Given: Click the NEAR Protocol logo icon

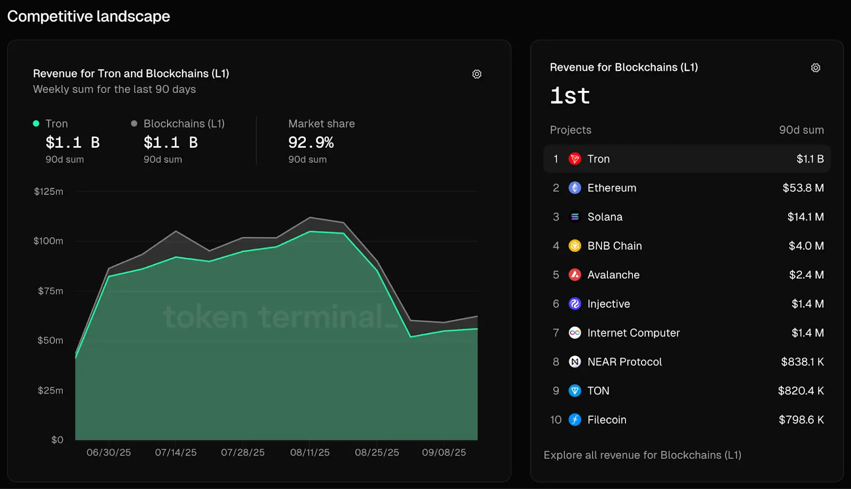Looking at the screenshot, I should (574, 362).
